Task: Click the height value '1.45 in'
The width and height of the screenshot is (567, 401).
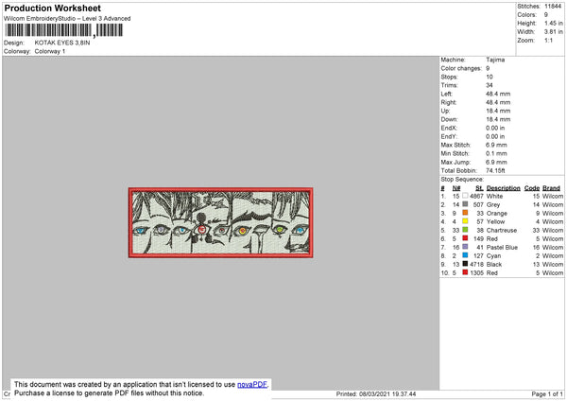Action: pos(554,23)
